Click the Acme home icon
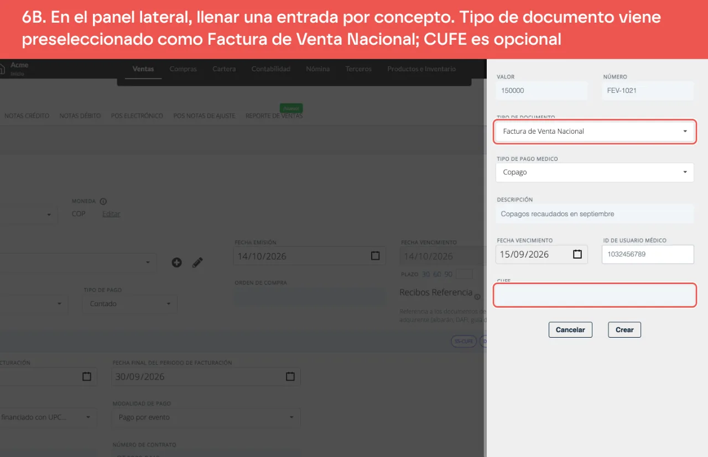708x457 pixels. pyautogui.click(x=2, y=69)
